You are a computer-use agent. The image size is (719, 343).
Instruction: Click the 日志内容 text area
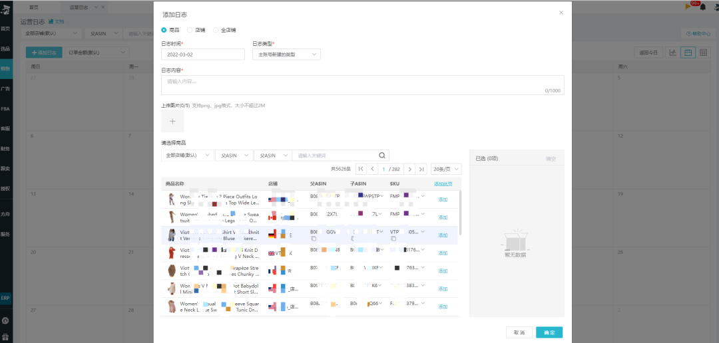(362, 84)
